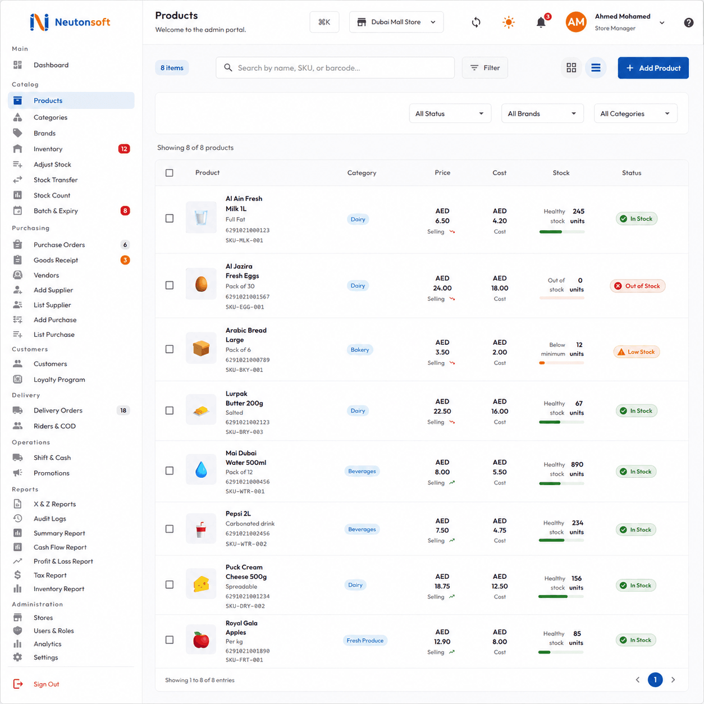Toggle the select-all header checkbox
This screenshot has width=704, height=704.
(x=170, y=173)
